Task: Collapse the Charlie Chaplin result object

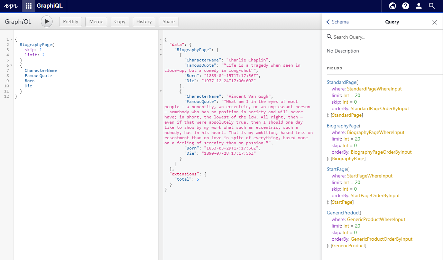Action: [x=160, y=55]
